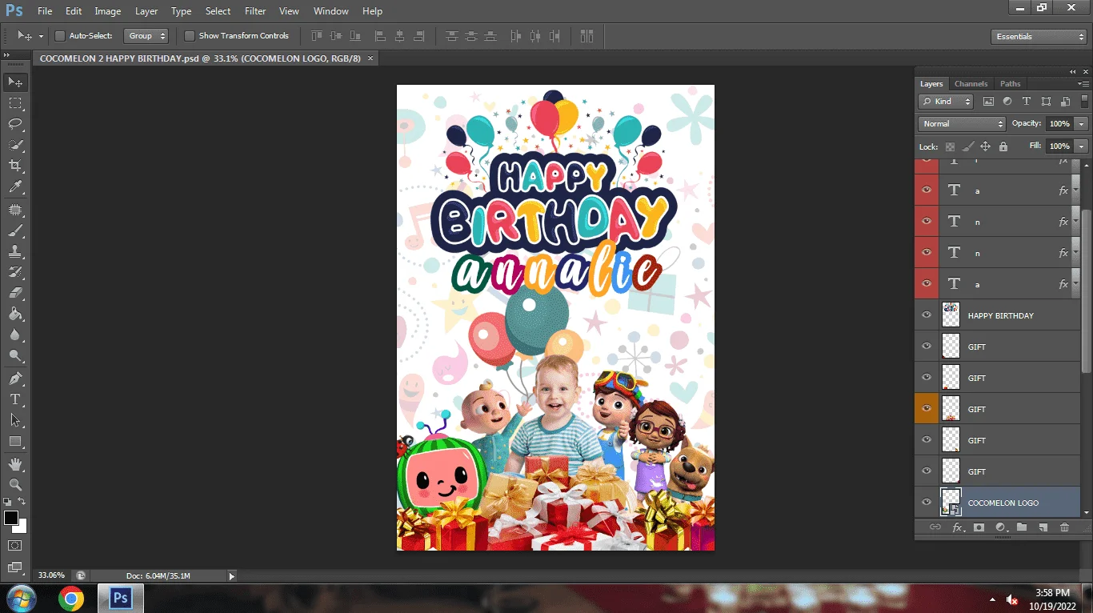Select the HAPPY BIRTHDAY layer
Image resolution: width=1093 pixels, height=613 pixels.
(x=1001, y=315)
